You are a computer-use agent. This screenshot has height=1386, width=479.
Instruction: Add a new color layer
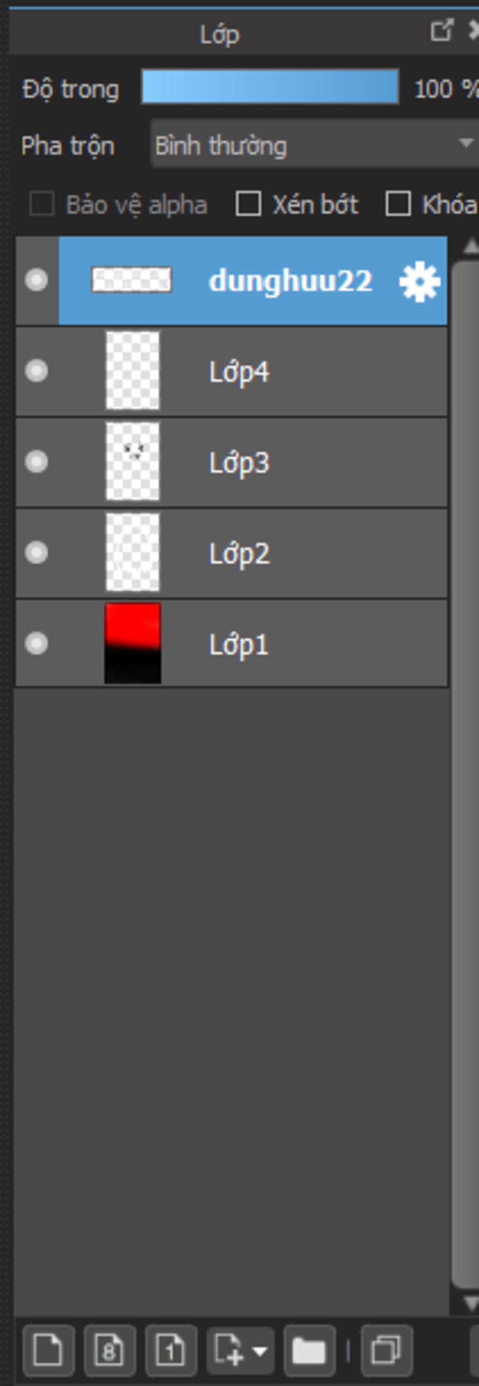coord(48,1350)
